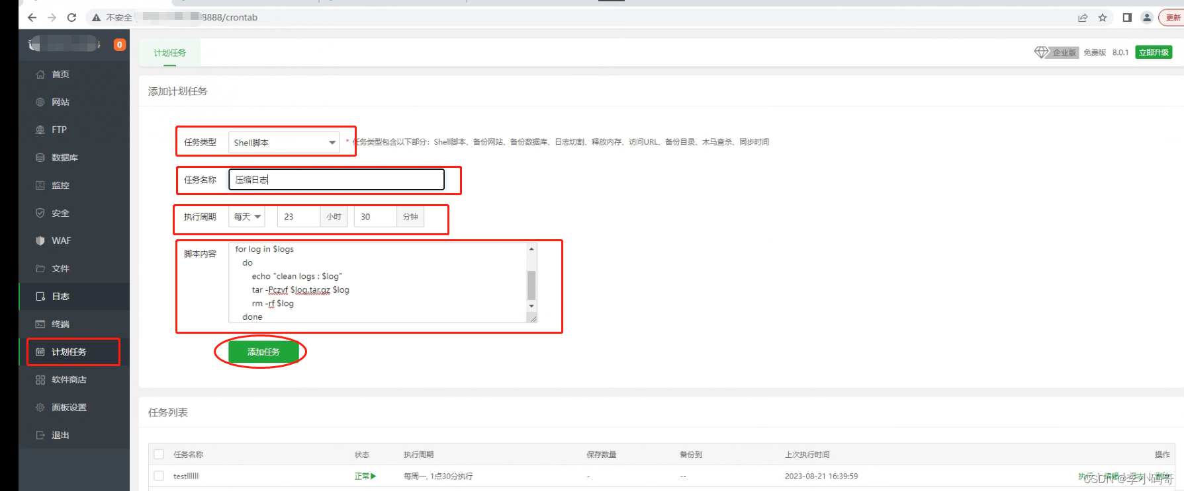Open 终端 terminal in sidebar
The height and width of the screenshot is (491, 1184).
74,324
